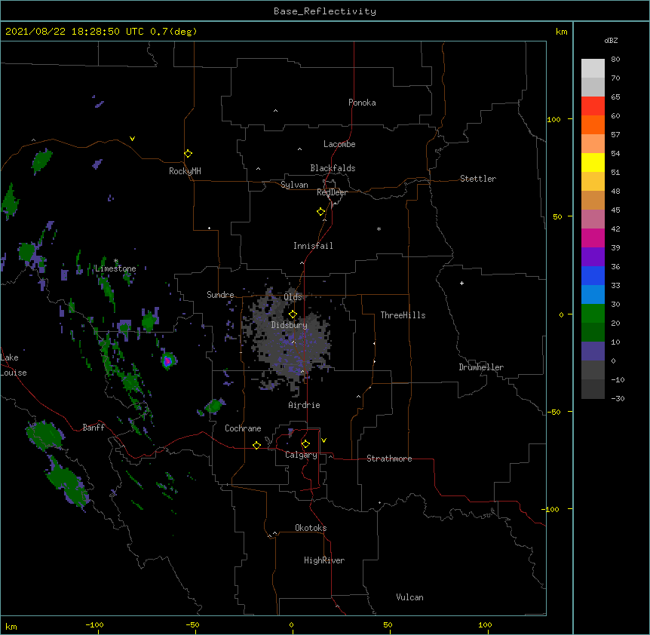This screenshot has height=635, width=650.
Task: Select the lightest gray 70–80 dBZ swatch
Action: tap(593, 69)
